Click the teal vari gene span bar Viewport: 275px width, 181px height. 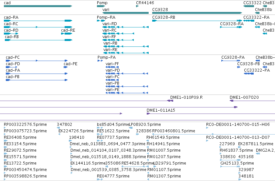[126, 13]
